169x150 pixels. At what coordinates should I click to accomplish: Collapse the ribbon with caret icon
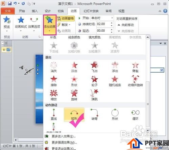pyautogui.click(x=160, y=11)
